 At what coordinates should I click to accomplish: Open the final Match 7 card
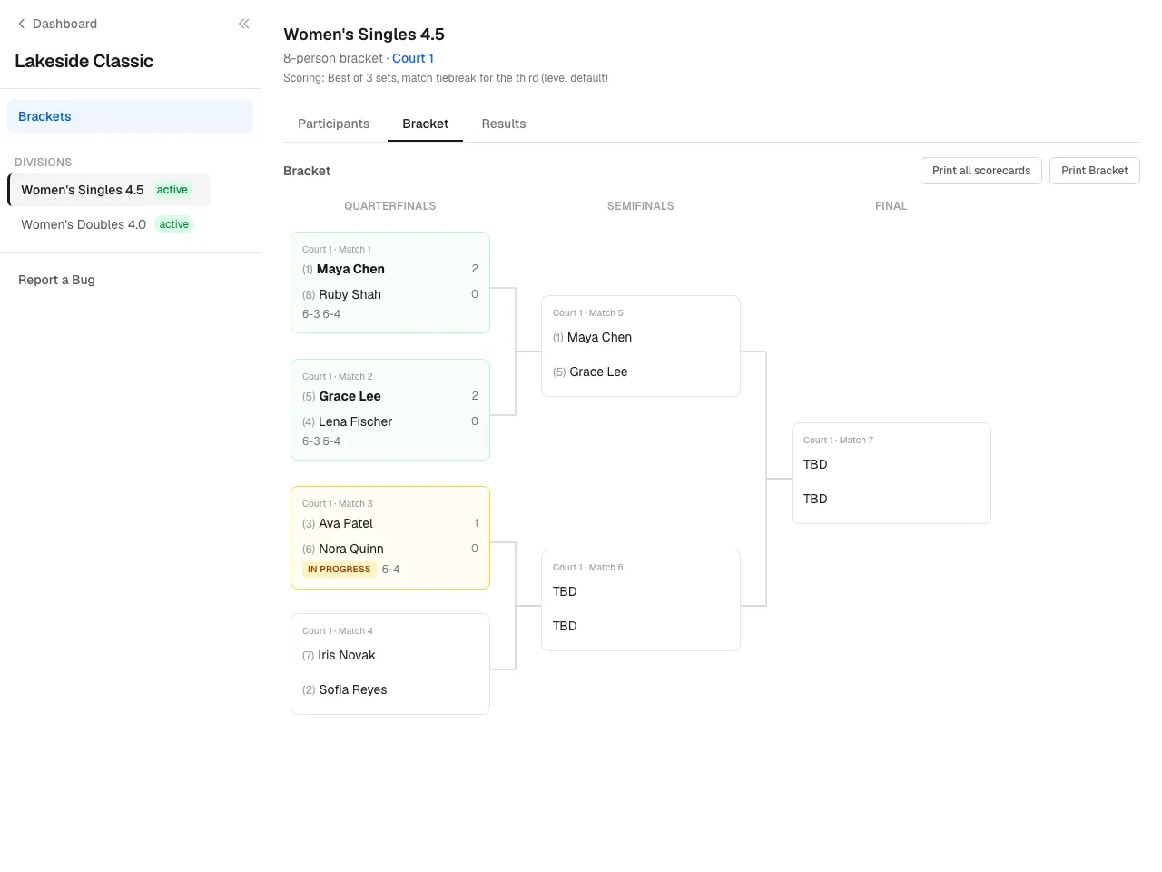[891, 473]
